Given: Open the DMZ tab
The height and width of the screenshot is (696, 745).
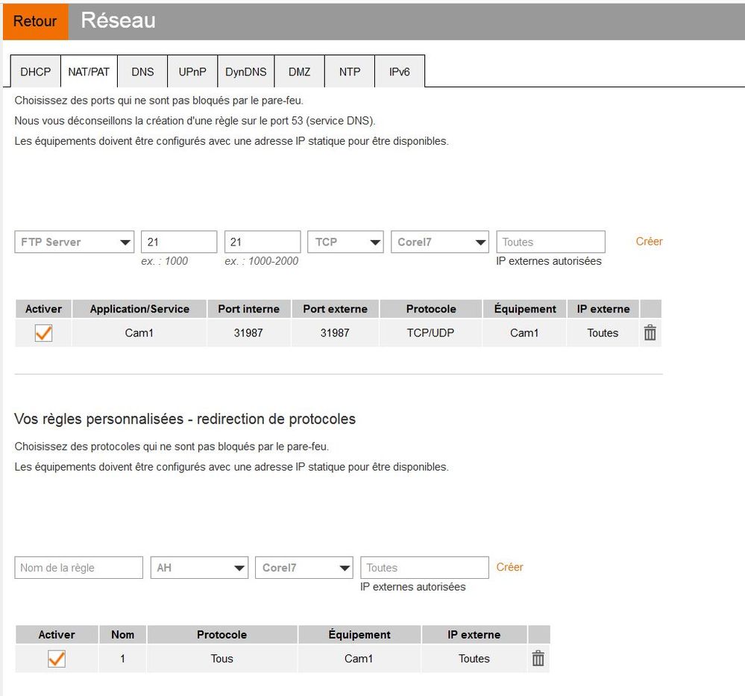Looking at the screenshot, I should coord(299,72).
